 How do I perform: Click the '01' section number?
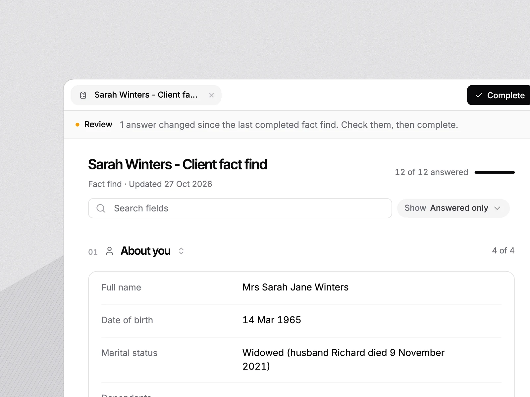(93, 252)
